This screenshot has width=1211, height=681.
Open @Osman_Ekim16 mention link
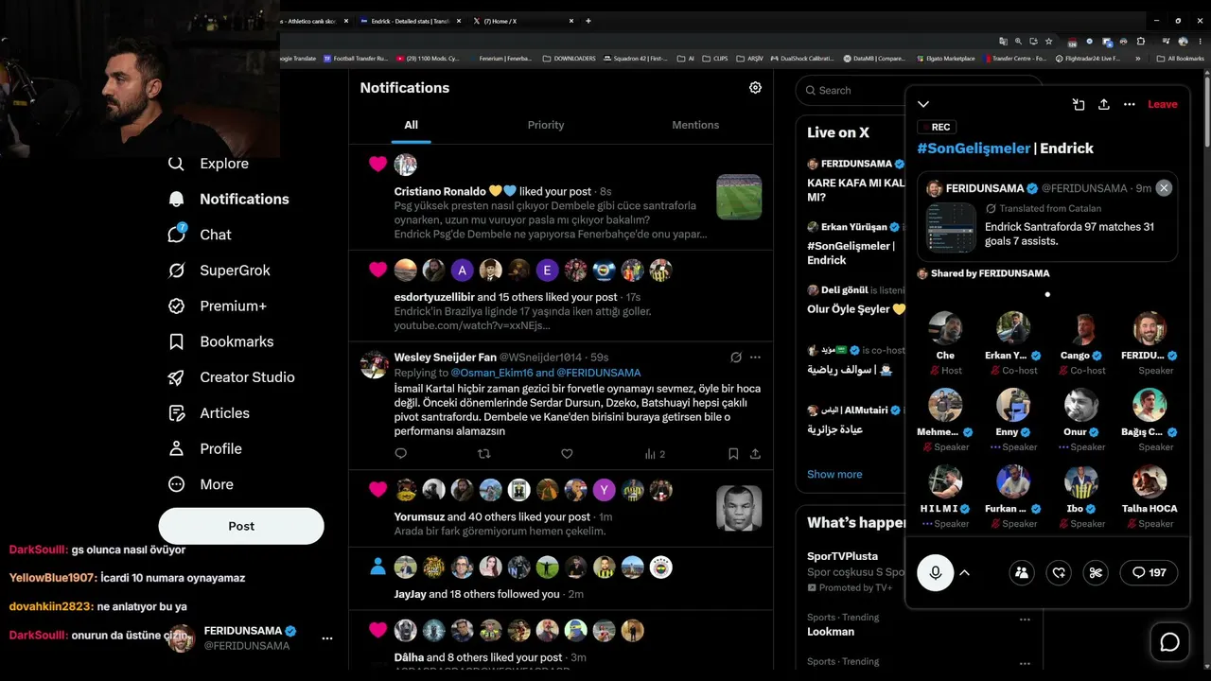point(492,373)
